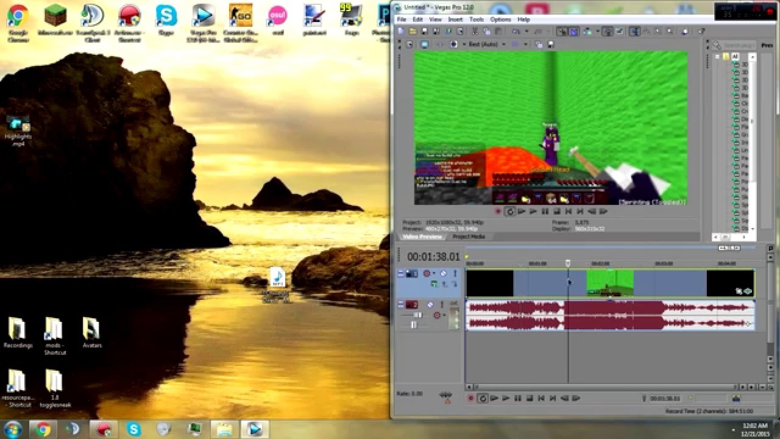Click Pause in the timeline transport bar
The width and height of the screenshot is (780, 439).
(x=517, y=398)
